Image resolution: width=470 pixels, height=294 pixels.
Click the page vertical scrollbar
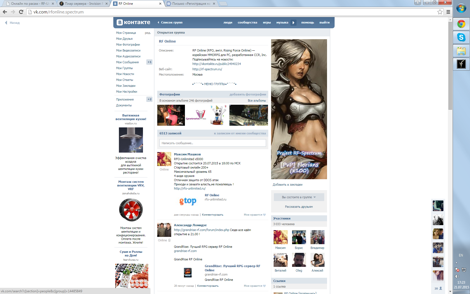click(x=450, y=66)
